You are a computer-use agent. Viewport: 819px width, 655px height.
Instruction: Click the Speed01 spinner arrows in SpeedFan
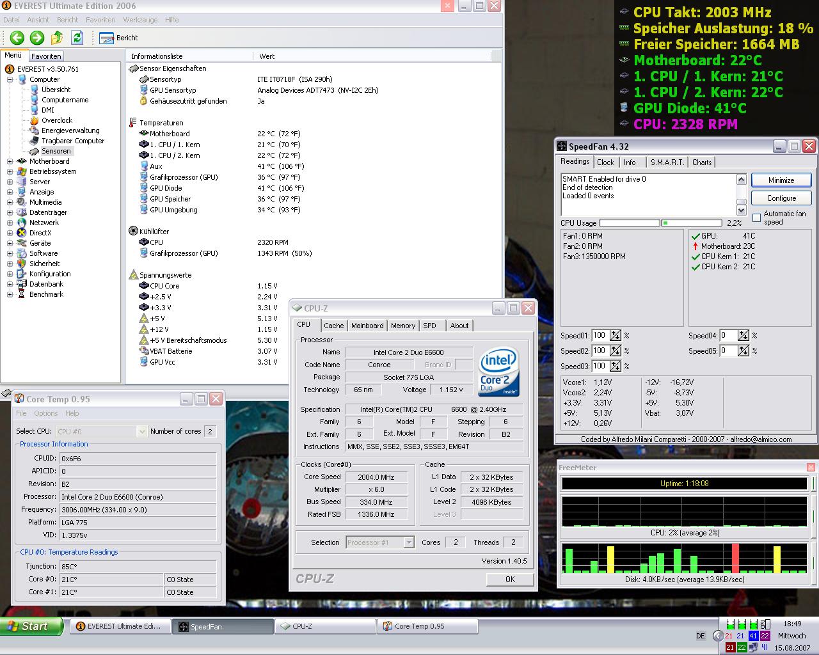(x=615, y=335)
